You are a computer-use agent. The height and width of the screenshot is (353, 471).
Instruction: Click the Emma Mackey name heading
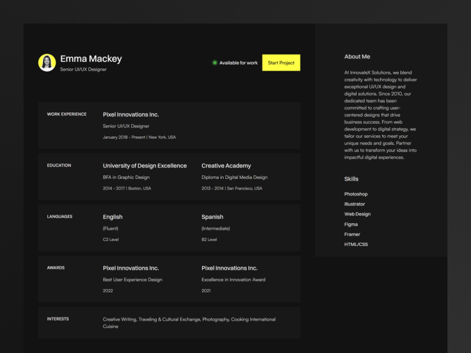91,59
